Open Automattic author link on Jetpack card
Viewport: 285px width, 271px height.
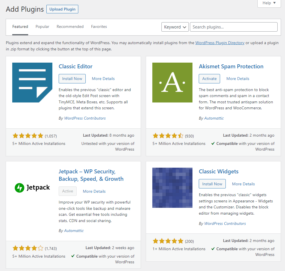pos(74,231)
